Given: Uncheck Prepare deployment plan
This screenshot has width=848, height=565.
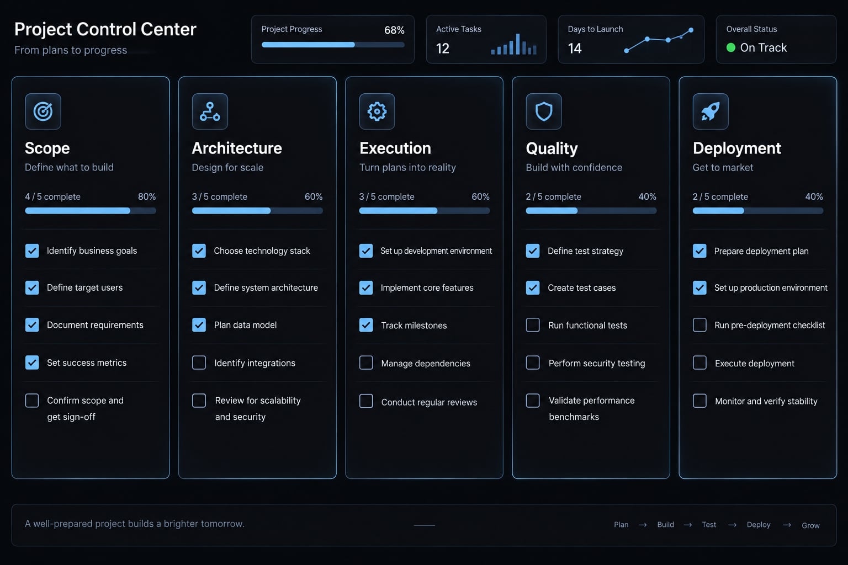Looking at the screenshot, I should click(x=699, y=250).
